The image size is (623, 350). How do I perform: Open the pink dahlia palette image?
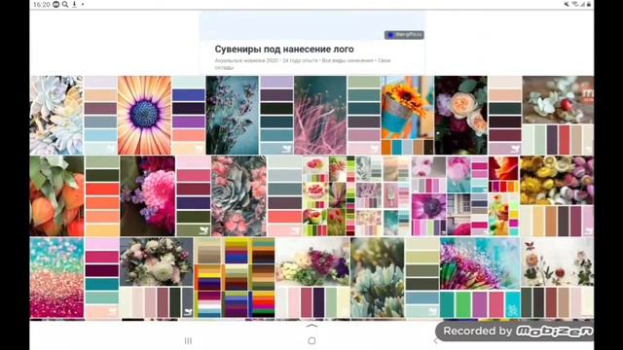165,196
